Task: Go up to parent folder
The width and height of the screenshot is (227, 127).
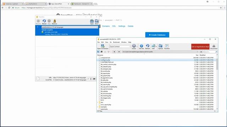Action: pos(201,52)
